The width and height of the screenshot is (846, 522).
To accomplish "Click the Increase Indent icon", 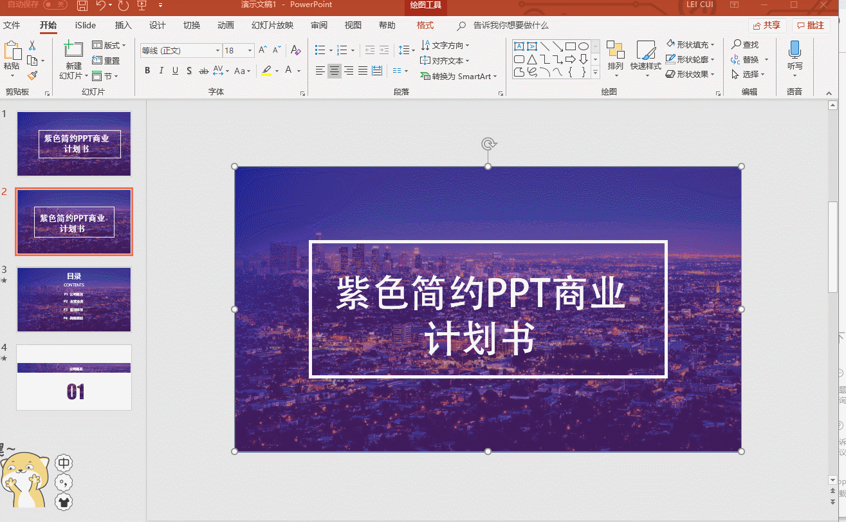I will coord(384,50).
